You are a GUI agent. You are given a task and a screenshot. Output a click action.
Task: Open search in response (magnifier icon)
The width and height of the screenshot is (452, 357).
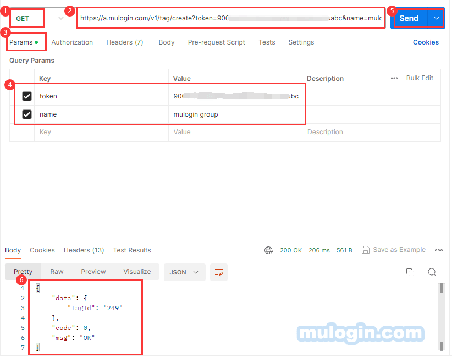(x=432, y=272)
